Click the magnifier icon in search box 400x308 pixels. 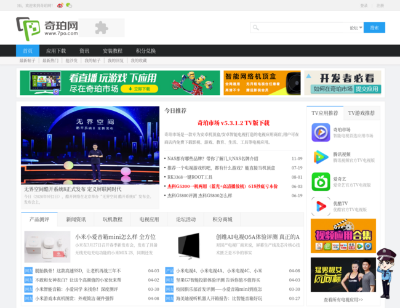click(255, 28)
